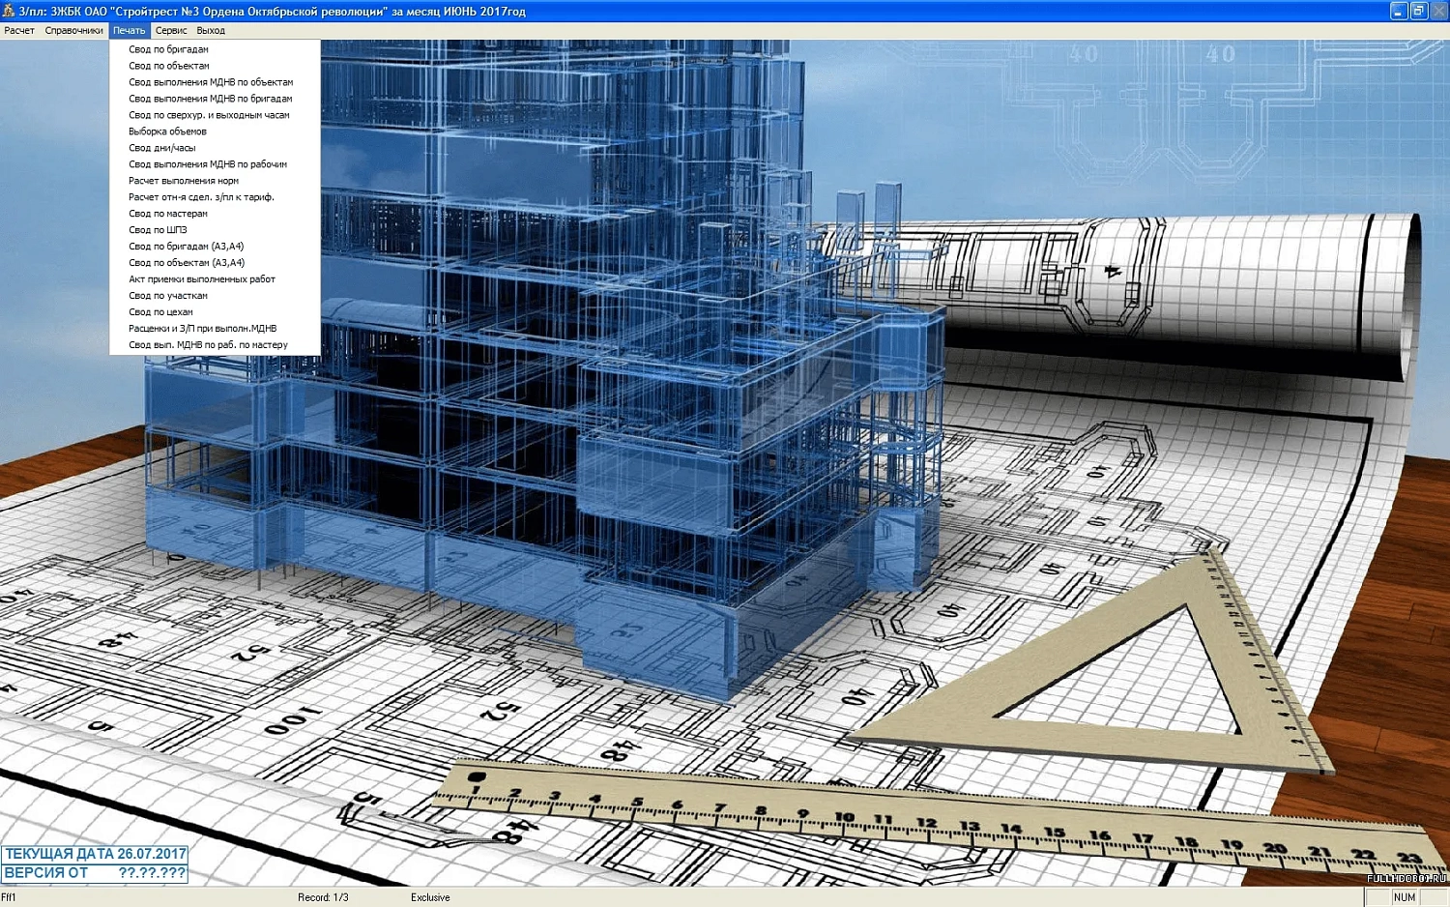Select the 'Свод дни/часы' report
The width and height of the screenshot is (1450, 907).
tap(215, 148)
